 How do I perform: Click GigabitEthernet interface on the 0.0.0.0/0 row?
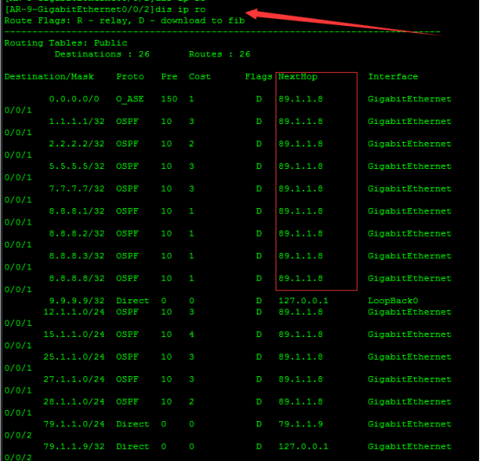pos(410,99)
